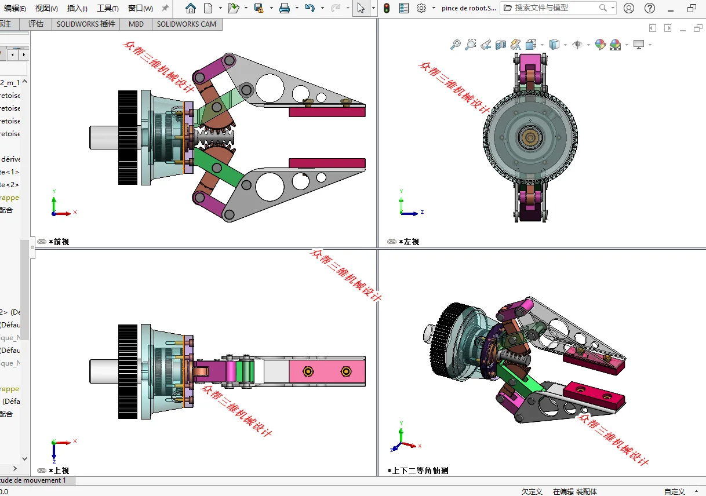Switch to the MBD tab
Screen dimensions: 706x496
point(136,24)
